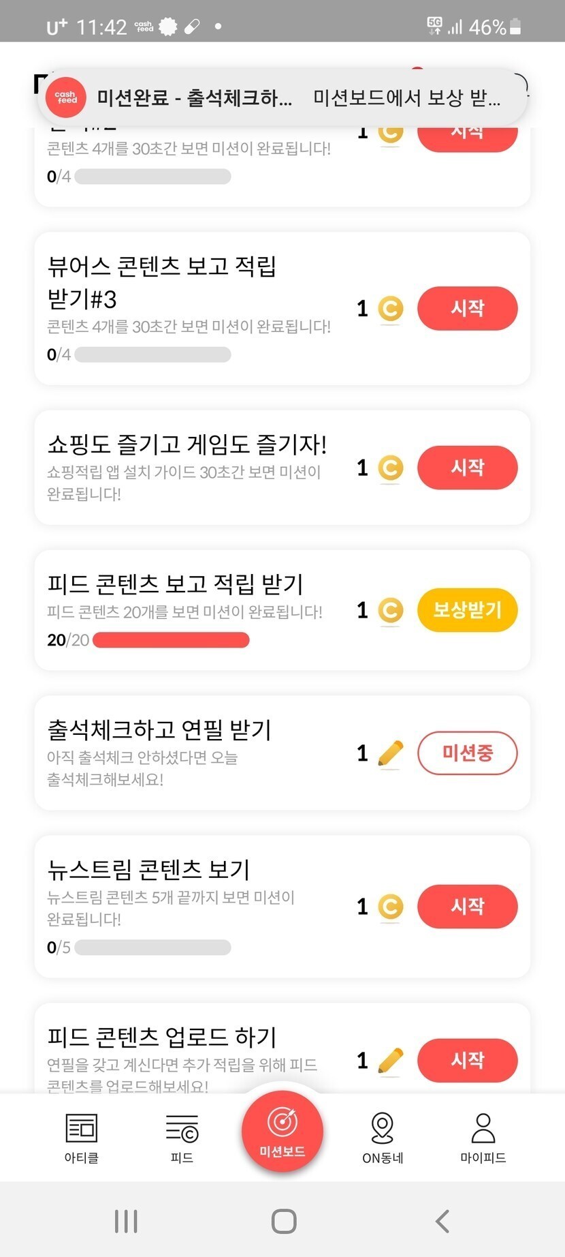
Task: Tap the coin icon for 뉴스트림 콘텐츠 보기
Action: (390, 907)
